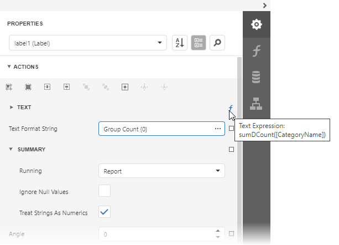
Task: Open the Report Explorer hierarchy icon
Action: [256, 104]
